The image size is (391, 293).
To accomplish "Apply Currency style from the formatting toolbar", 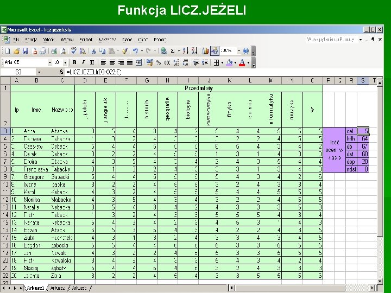I will 149,62.
